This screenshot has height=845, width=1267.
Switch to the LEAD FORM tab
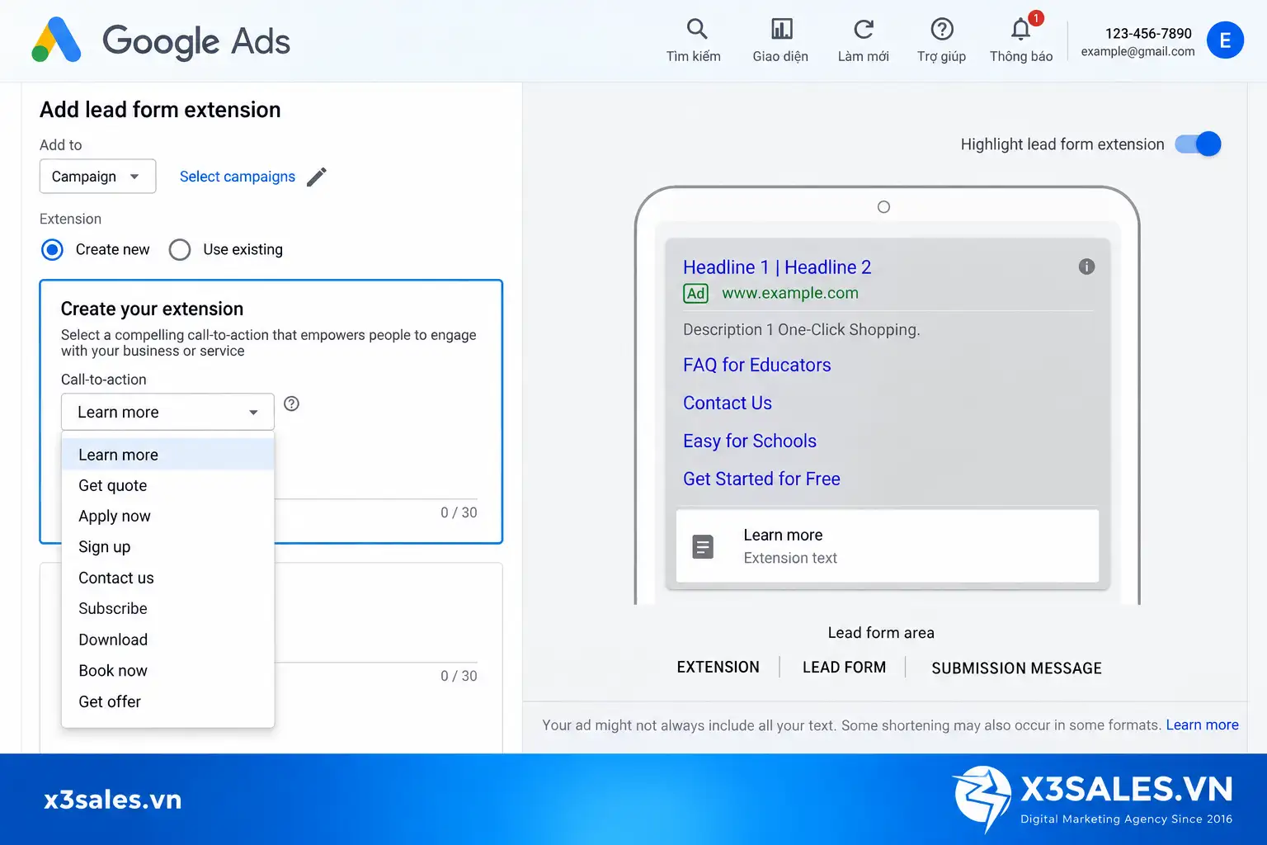[x=844, y=667]
